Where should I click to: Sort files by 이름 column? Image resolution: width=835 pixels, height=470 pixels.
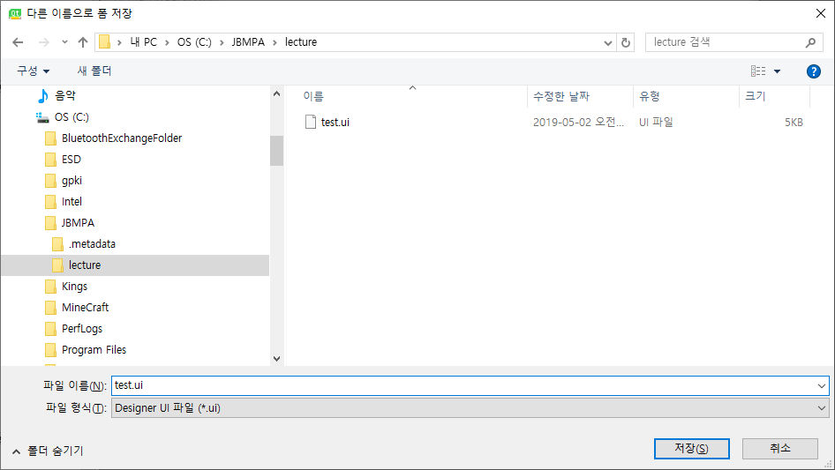pyautogui.click(x=313, y=96)
